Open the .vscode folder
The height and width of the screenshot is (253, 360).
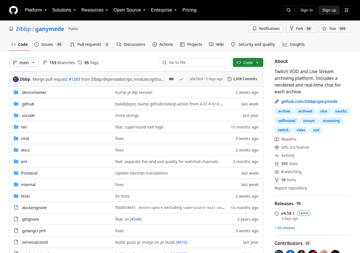(28, 116)
